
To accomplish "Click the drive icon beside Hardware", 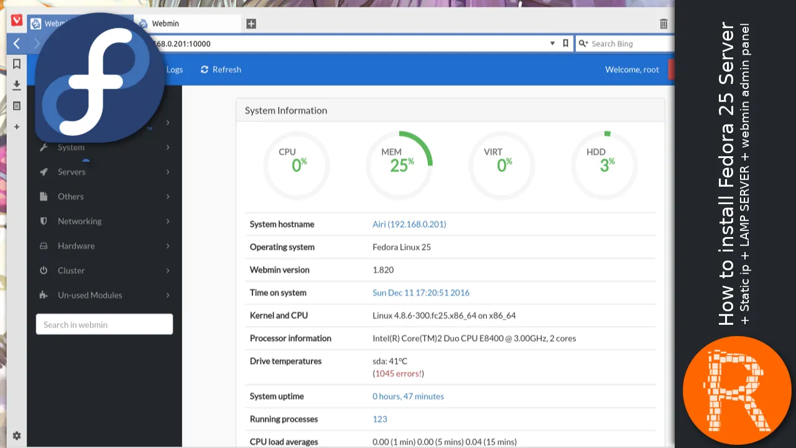I will click(x=44, y=246).
